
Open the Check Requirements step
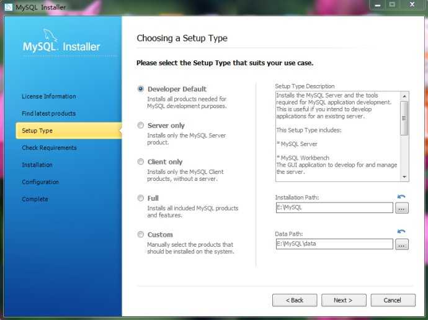[49, 148]
